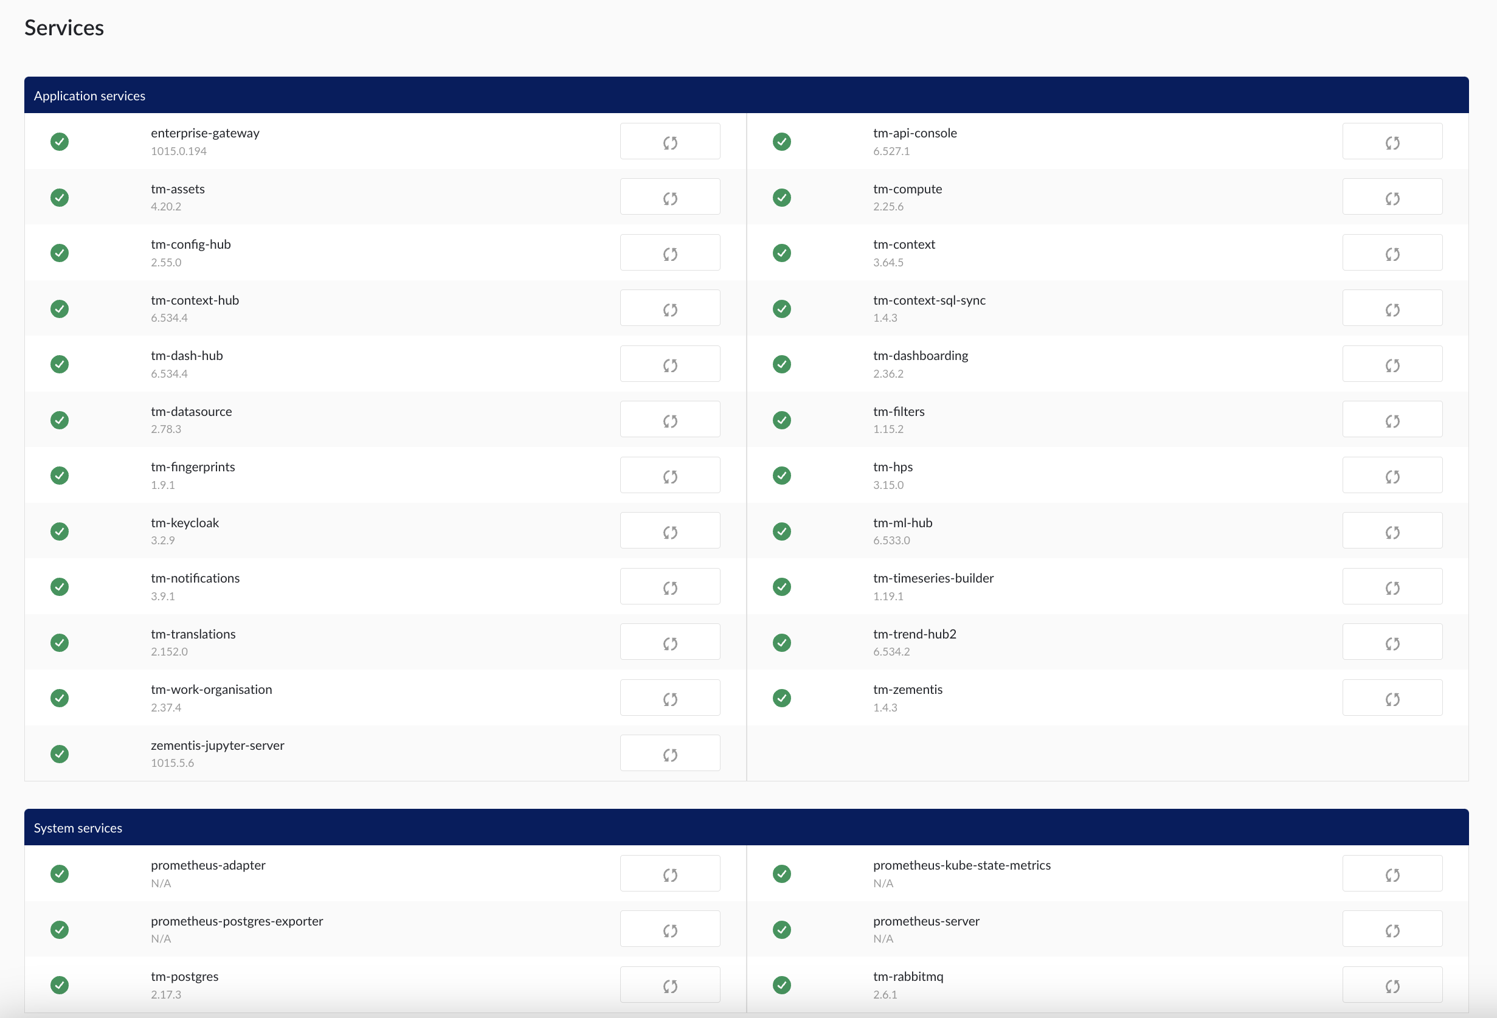This screenshot has width=1497, height=1018.
Task: Click the prometheus-postgres-exporter name
Action: 237,921
